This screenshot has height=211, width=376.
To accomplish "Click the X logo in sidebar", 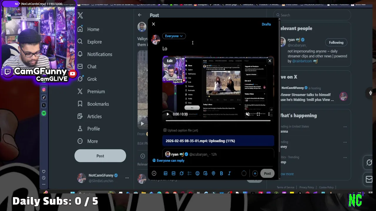I will (x=80, y=15).
